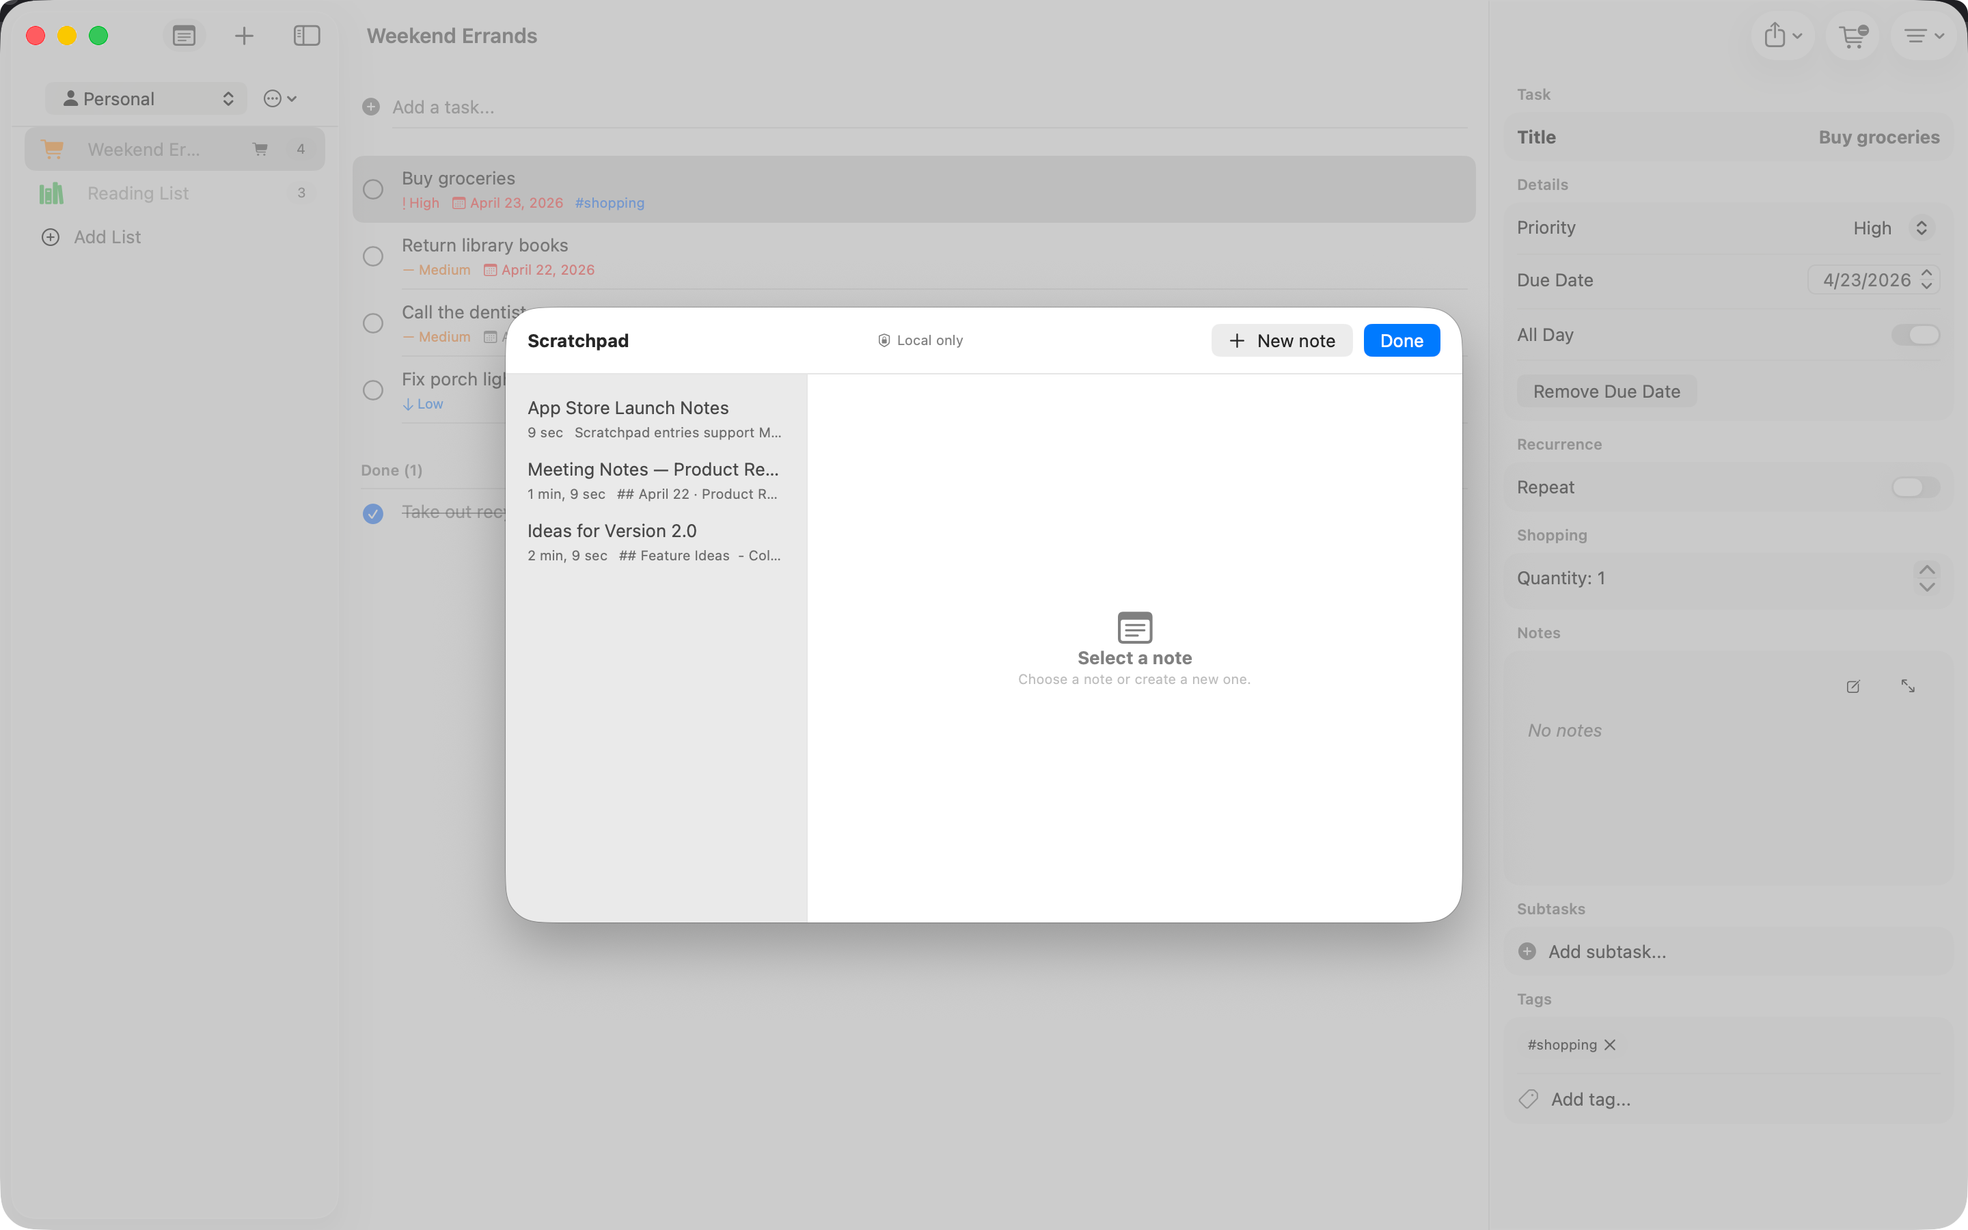Click the shopping cart icon in the top toolbar

coord(1853,36)
